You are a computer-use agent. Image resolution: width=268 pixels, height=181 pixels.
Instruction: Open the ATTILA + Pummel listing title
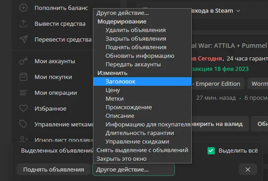pyautogui.click(x=229, y=46)
